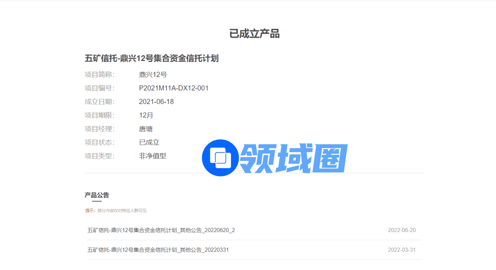Click the establishment date 2021-06-18

click(x=156, y=102)
